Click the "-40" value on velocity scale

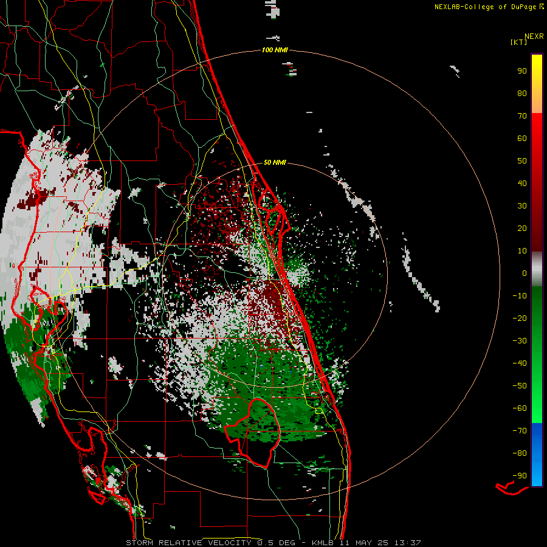(x=520, y=363)
